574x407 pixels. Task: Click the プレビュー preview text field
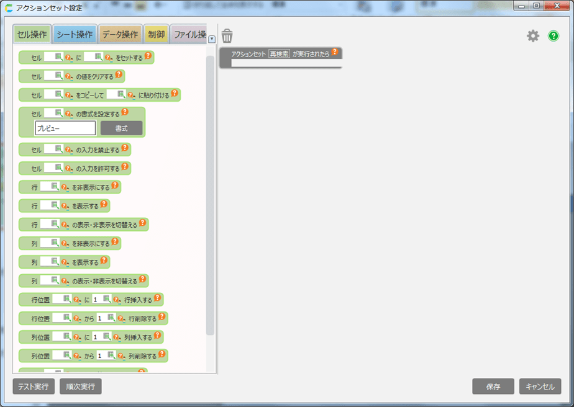(x=65, y=128)
